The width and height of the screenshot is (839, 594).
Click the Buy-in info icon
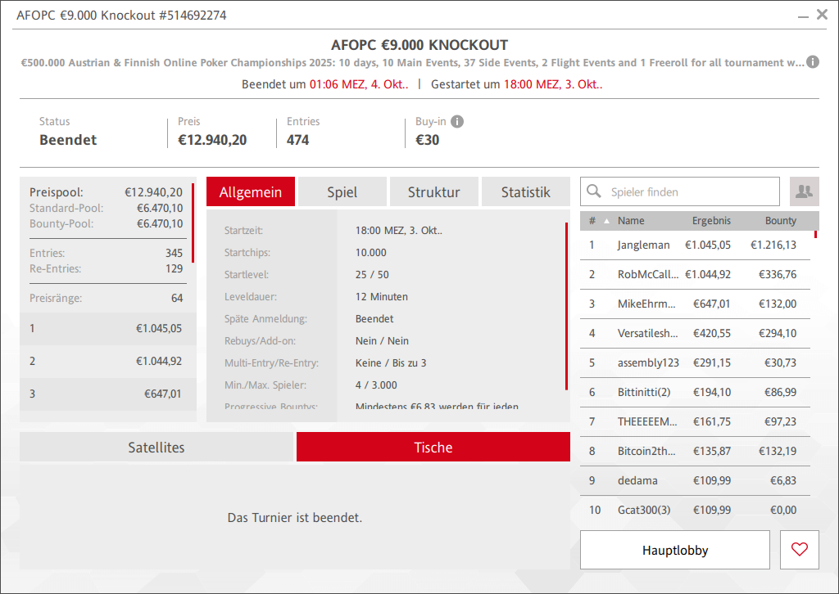pyautogui.click(x=457, y=122)
